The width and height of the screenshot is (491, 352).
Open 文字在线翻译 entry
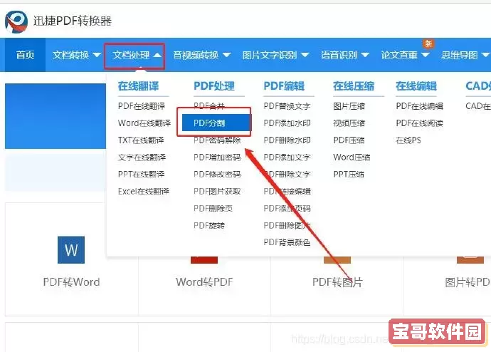(142, 157)
